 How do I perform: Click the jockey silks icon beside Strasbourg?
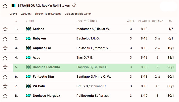(x=13, y=6)
